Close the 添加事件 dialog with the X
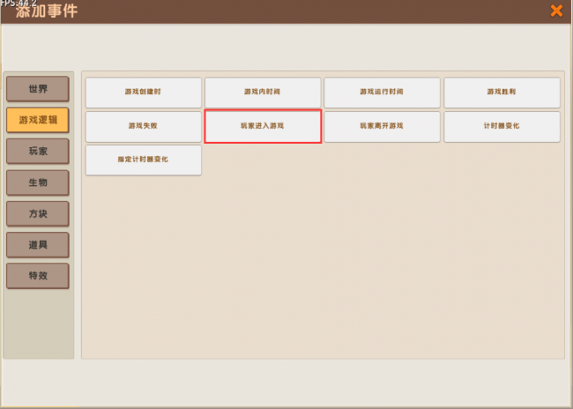This screenshot has width=573, height=409. (556, 11)
